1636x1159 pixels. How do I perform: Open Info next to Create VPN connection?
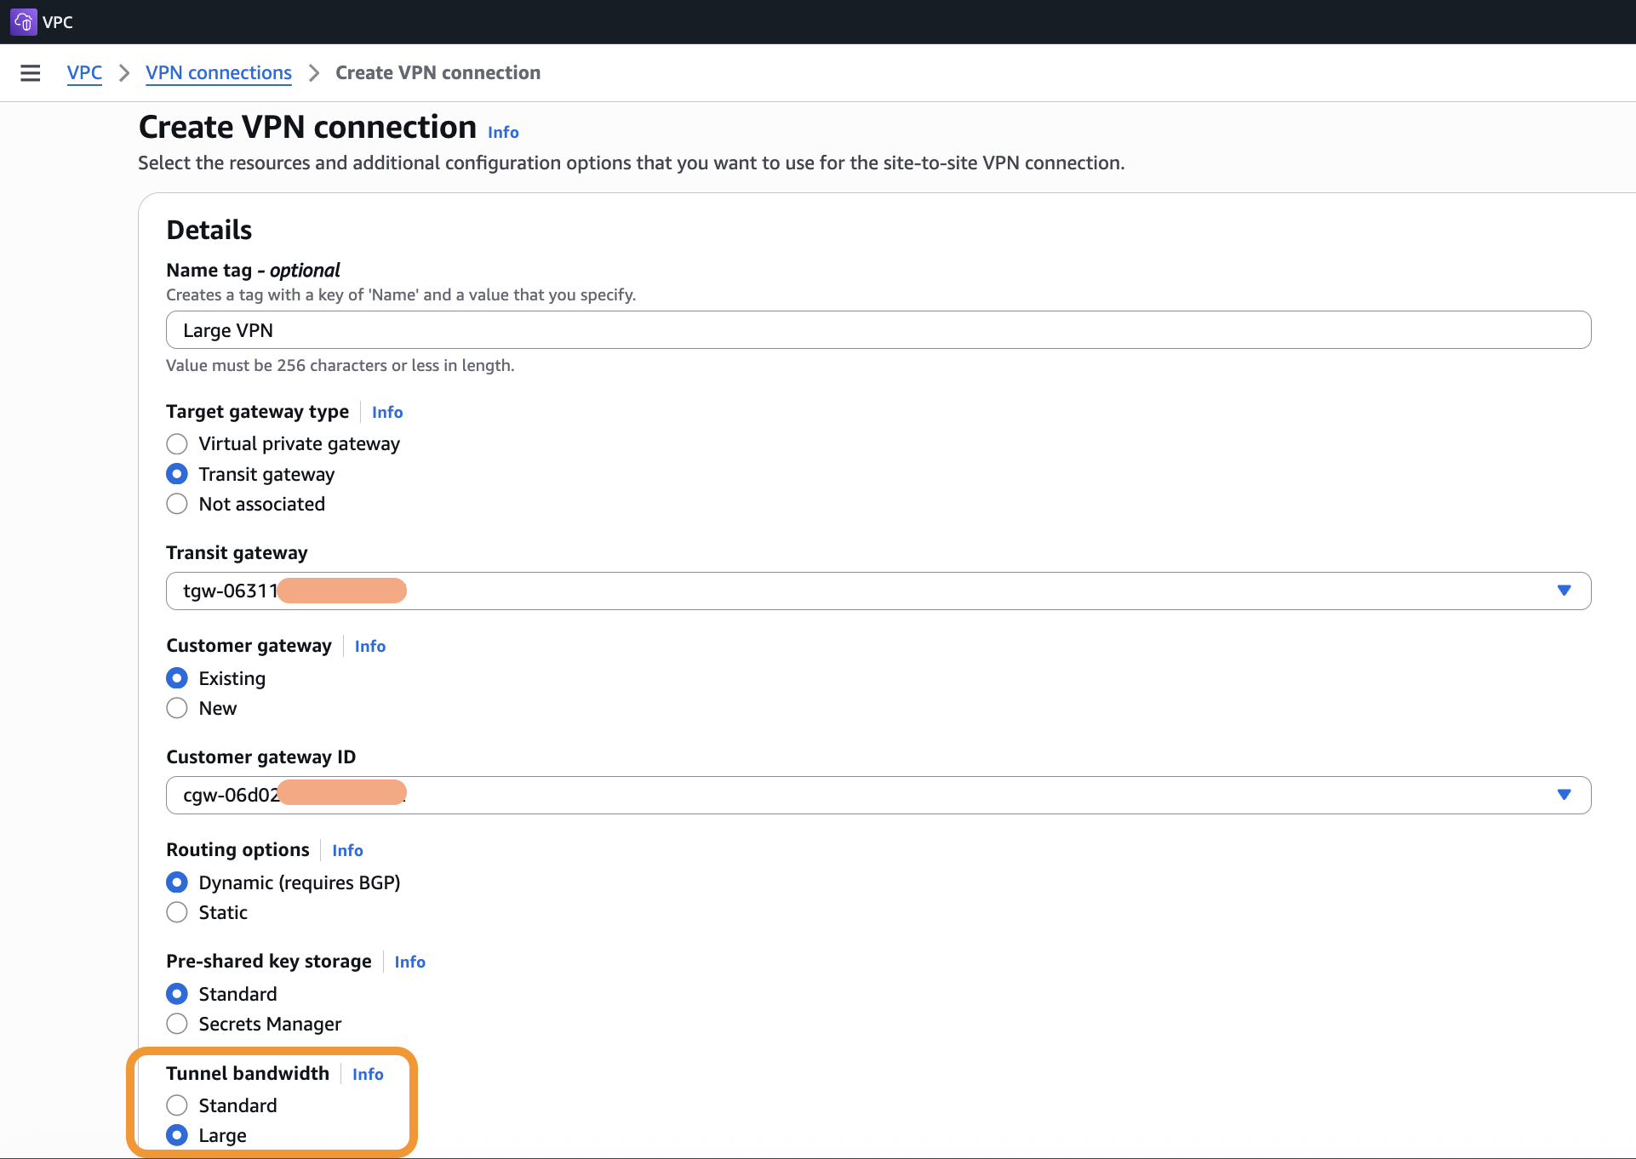(502, 133)
